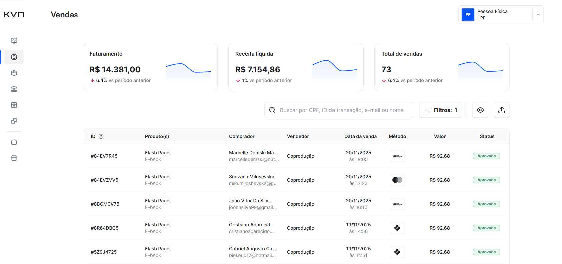
Task: Click the Comprador column header
Action: [242, 136]
